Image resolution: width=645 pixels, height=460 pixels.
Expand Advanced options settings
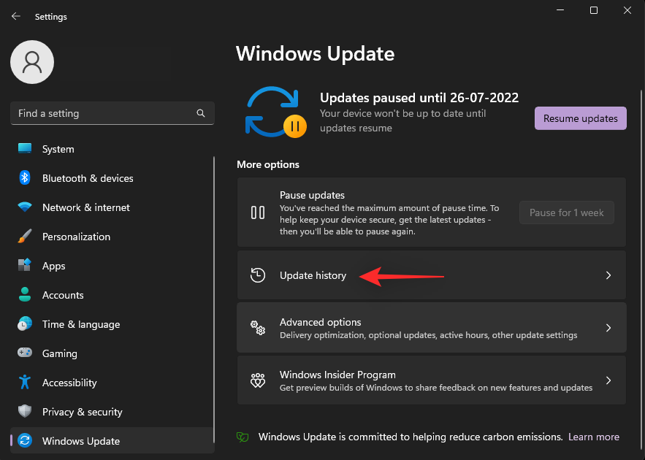431,327
